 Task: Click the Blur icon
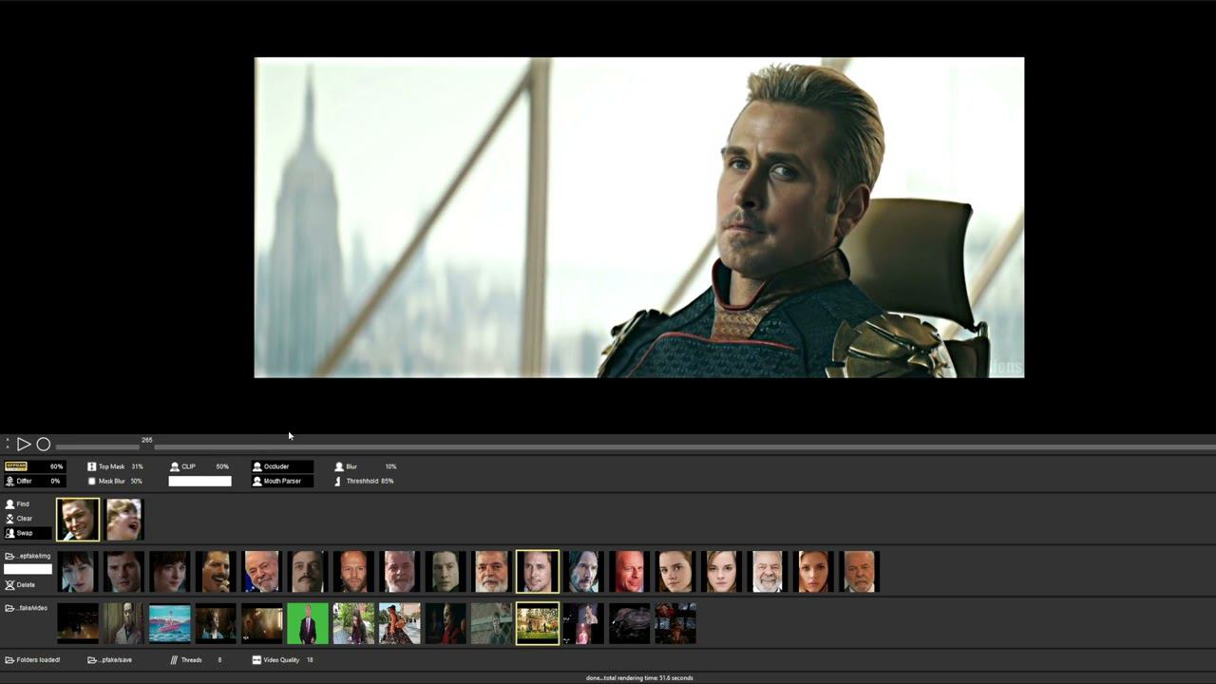tap(339, 466)
